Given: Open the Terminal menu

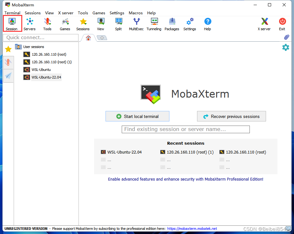Looking at the screenshot, I should (12, 13).
